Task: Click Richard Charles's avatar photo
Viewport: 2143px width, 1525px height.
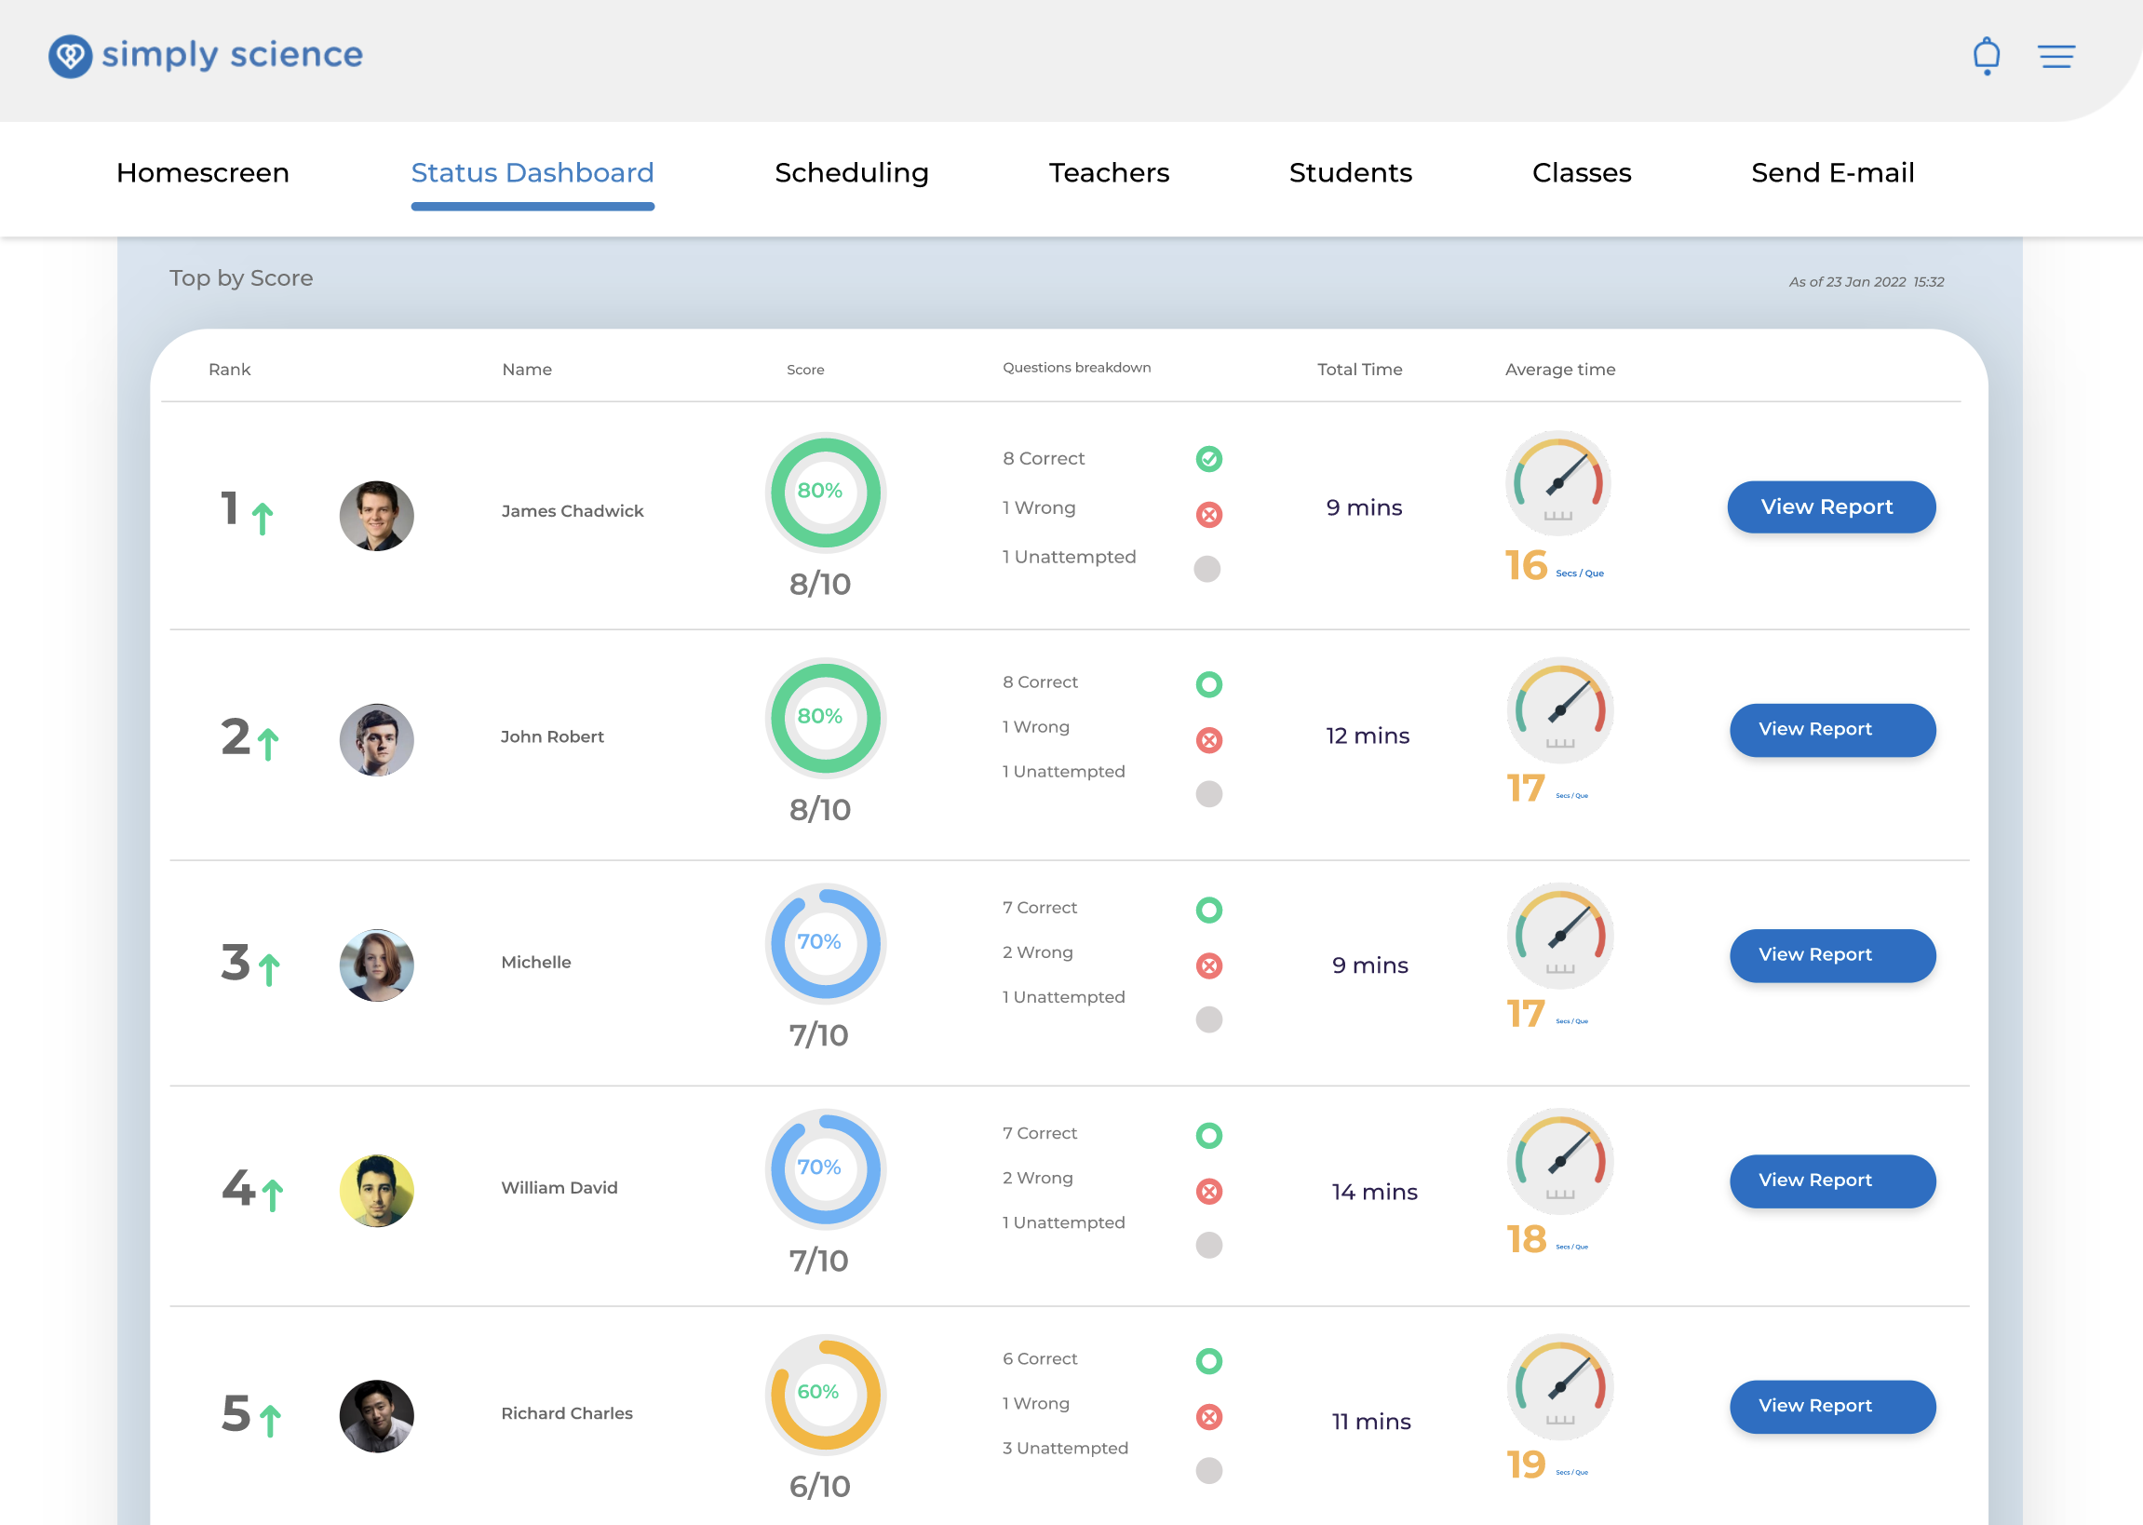Action: [376, 1416]
